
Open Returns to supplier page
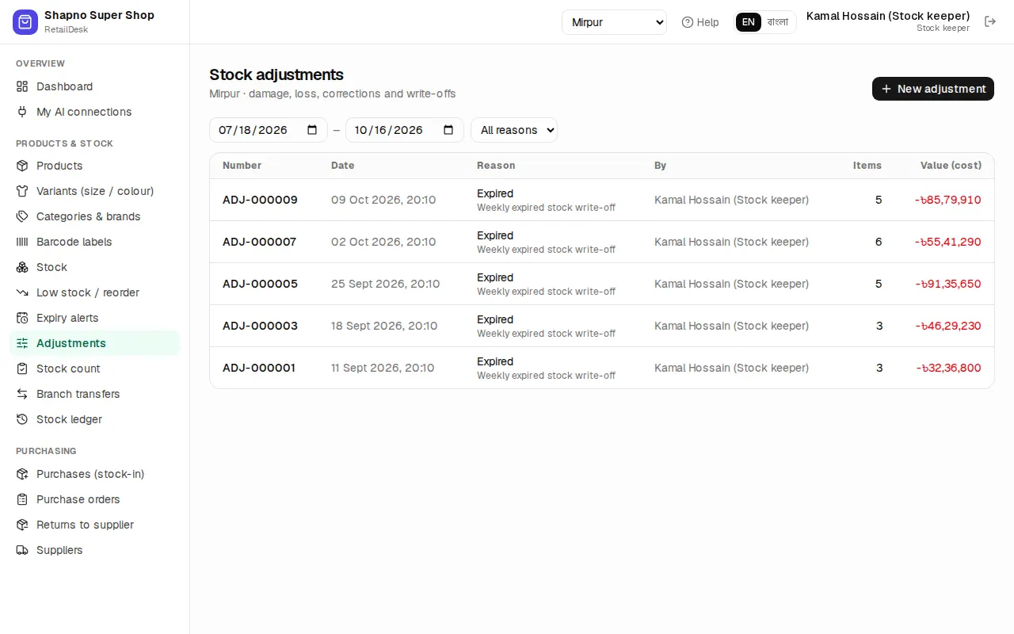[x=95, y=525]
